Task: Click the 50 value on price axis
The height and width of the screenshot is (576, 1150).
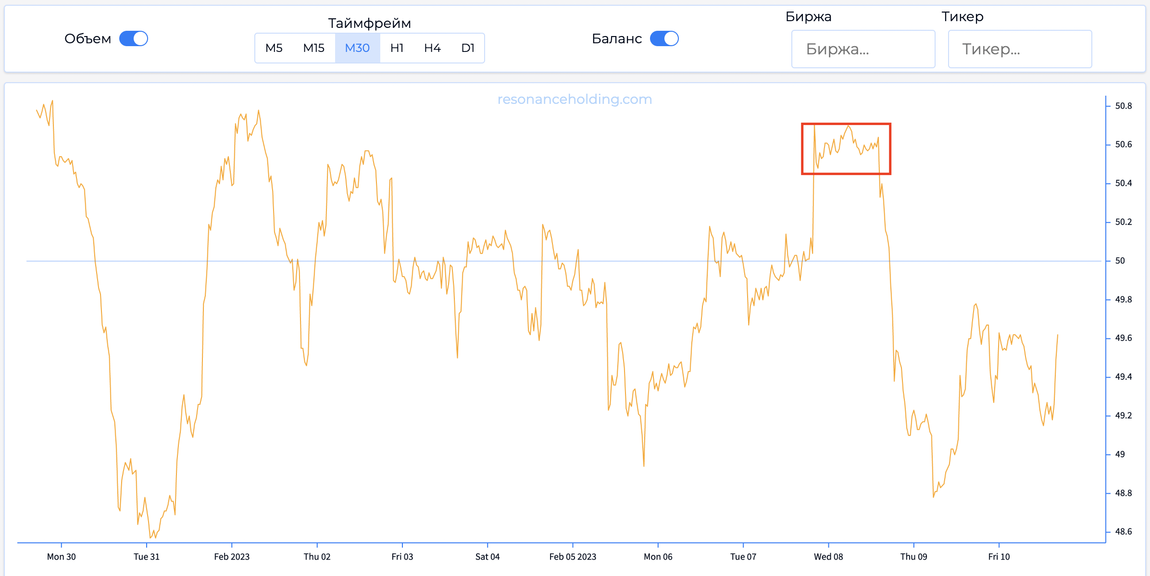Action: click(x=1120, y=261)
